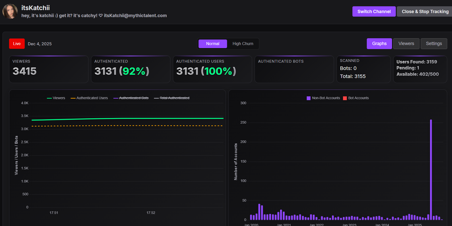Toggle Authenticated Users legend series
The height and width of the screenshot is (226, 452).
(x=89, y=98)
